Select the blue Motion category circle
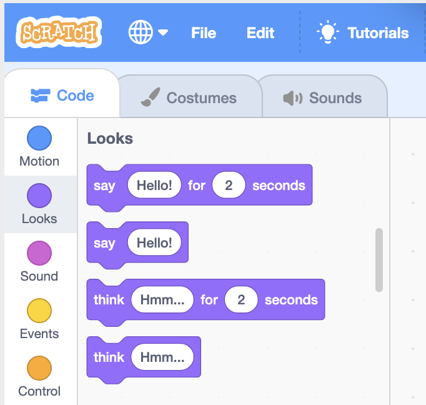This screenshot has width=426, height=405. pyautogui.click(x=39, y=138)
